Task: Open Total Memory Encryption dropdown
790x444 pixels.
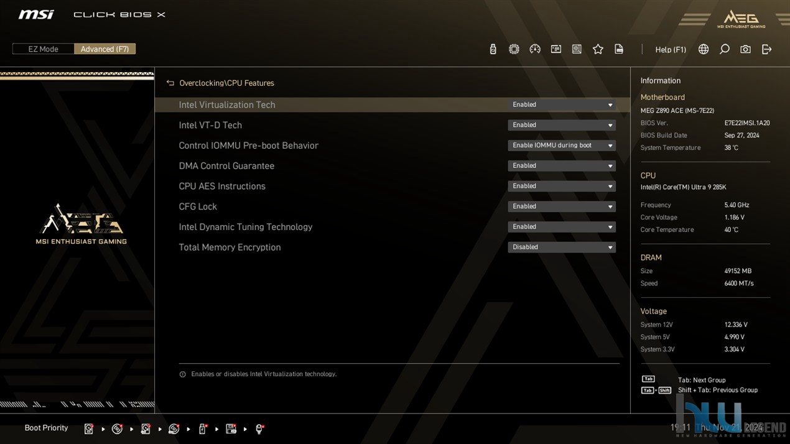Action: click(562, 247)
